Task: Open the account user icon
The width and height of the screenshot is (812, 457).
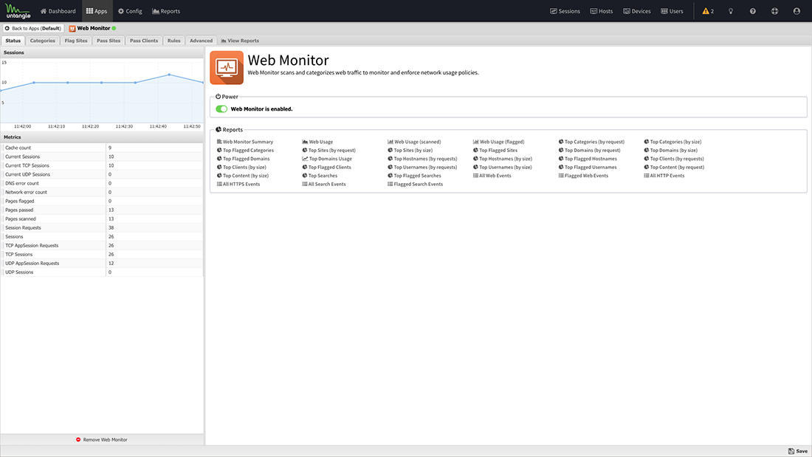Action: (796, 11)
